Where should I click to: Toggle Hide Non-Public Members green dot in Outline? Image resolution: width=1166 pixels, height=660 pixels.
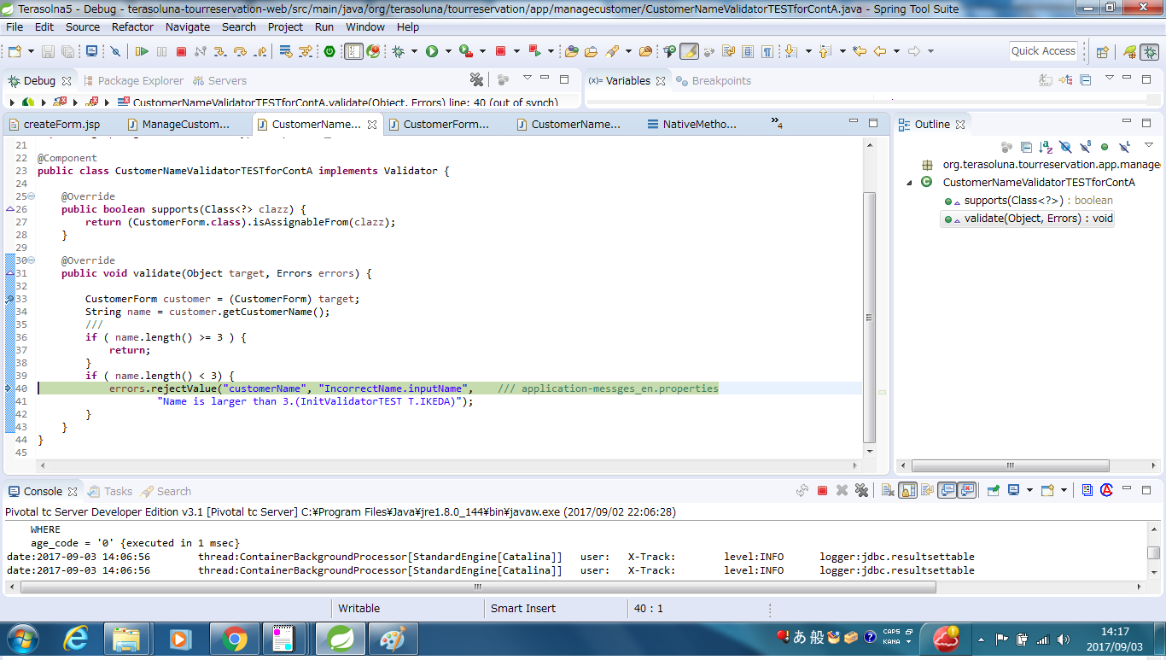(x=1105, y=147)
